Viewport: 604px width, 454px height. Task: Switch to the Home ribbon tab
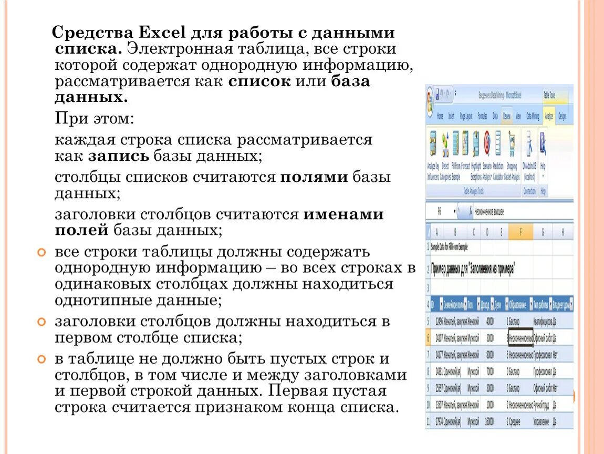(x=440, y=116)
